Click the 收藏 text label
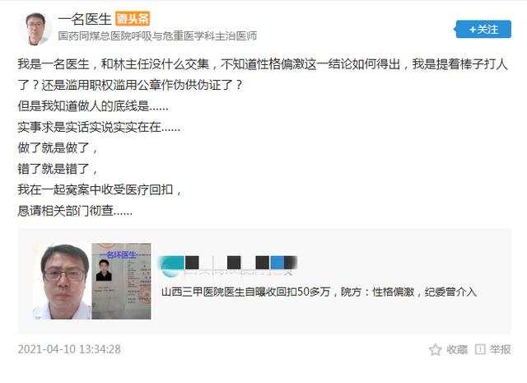The image size is (527, 383). (x=457, y=350)
